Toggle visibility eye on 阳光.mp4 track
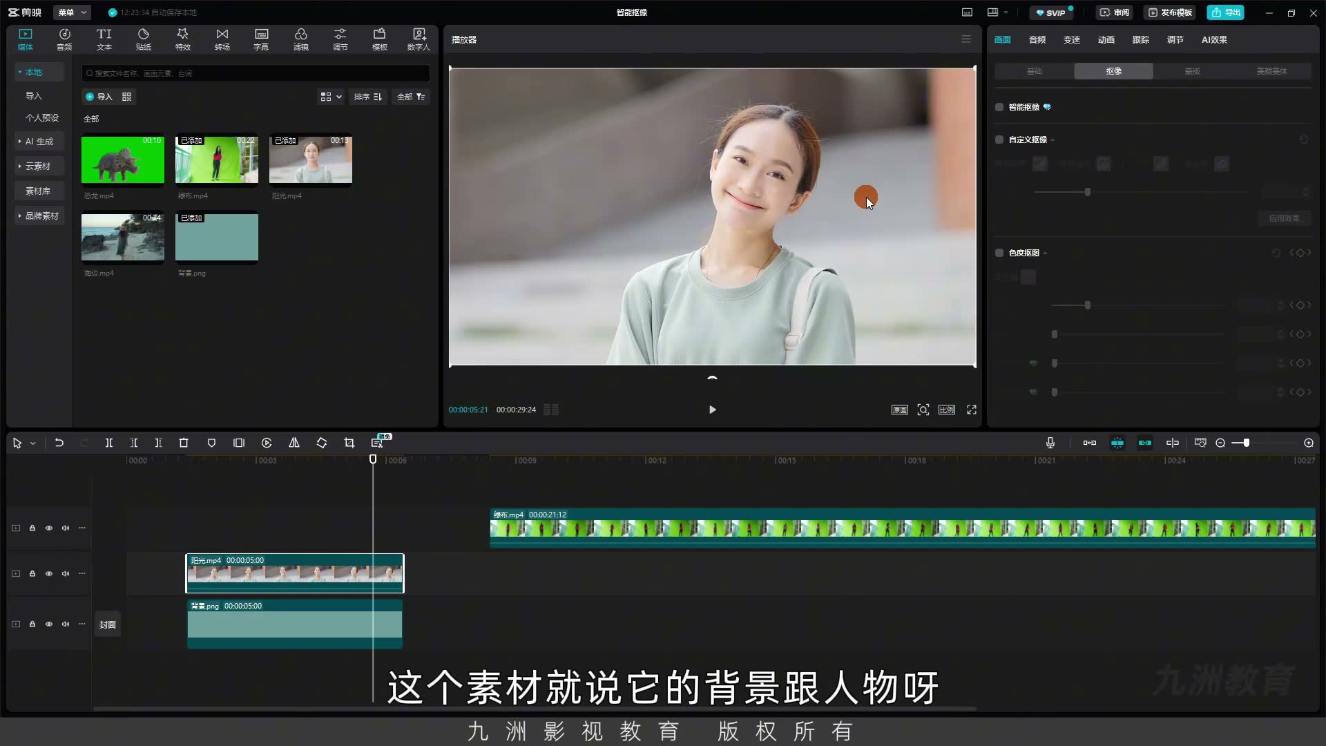 click(x=49, y=573)
